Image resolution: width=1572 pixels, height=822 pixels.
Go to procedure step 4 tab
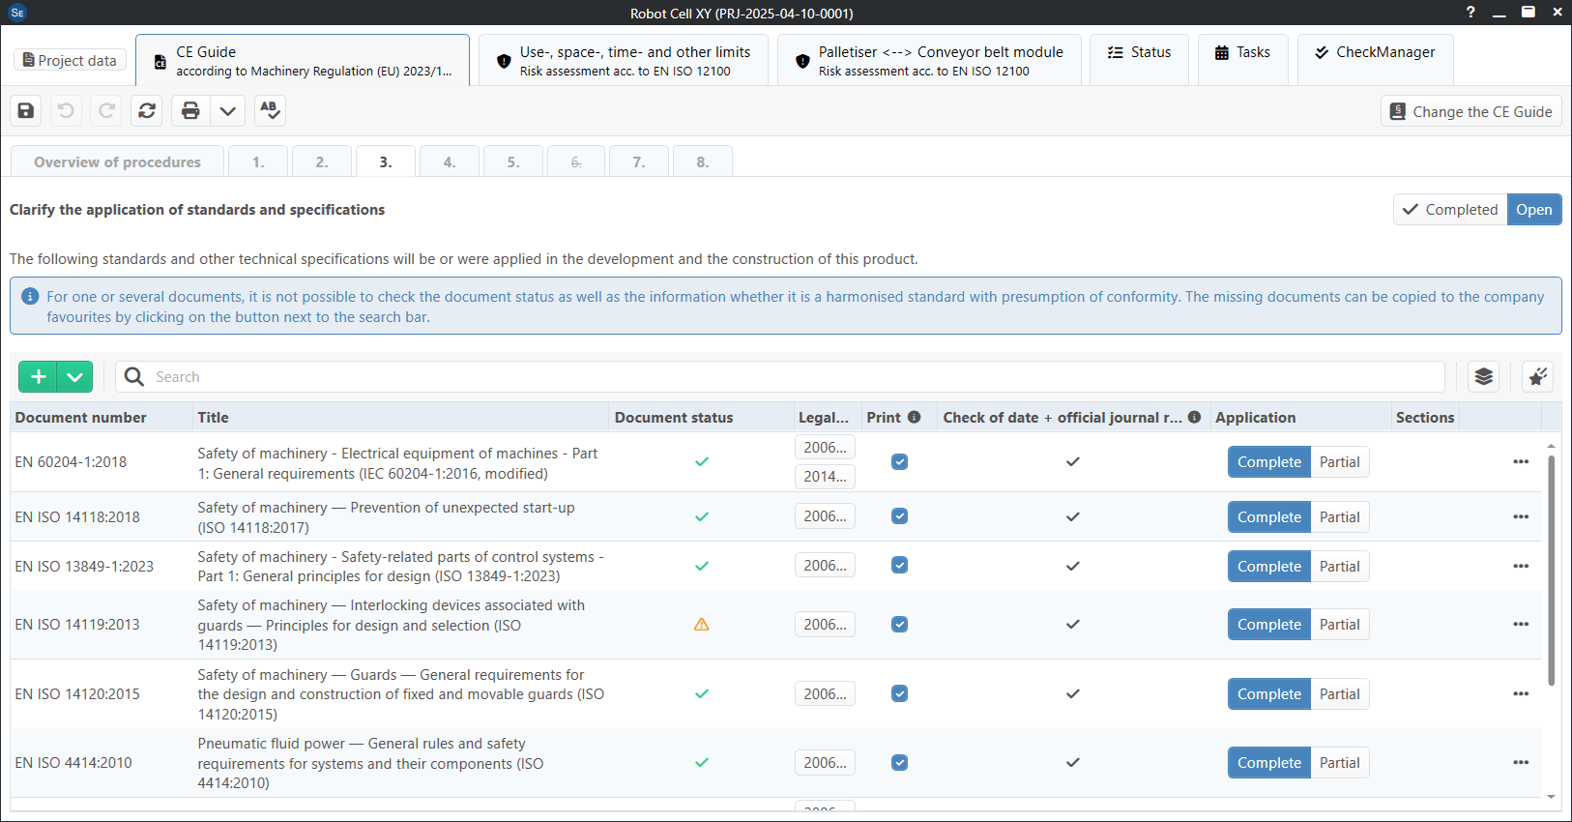coord(450,161)
